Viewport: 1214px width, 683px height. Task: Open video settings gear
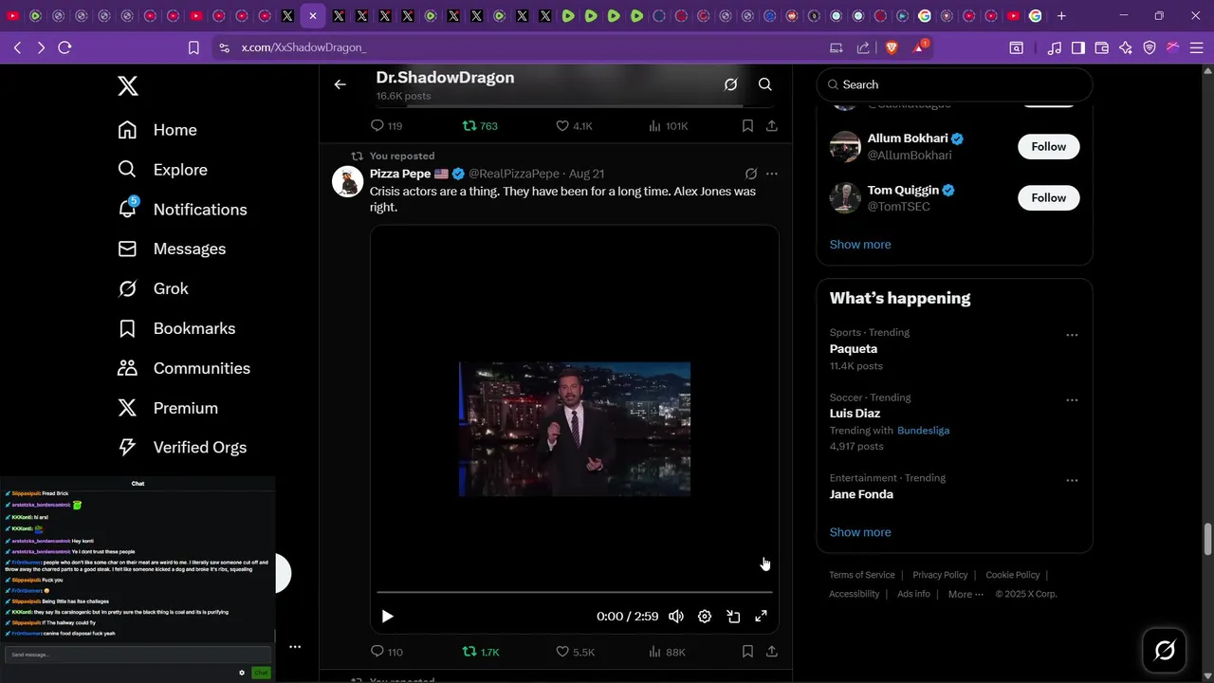coord(705,617)
